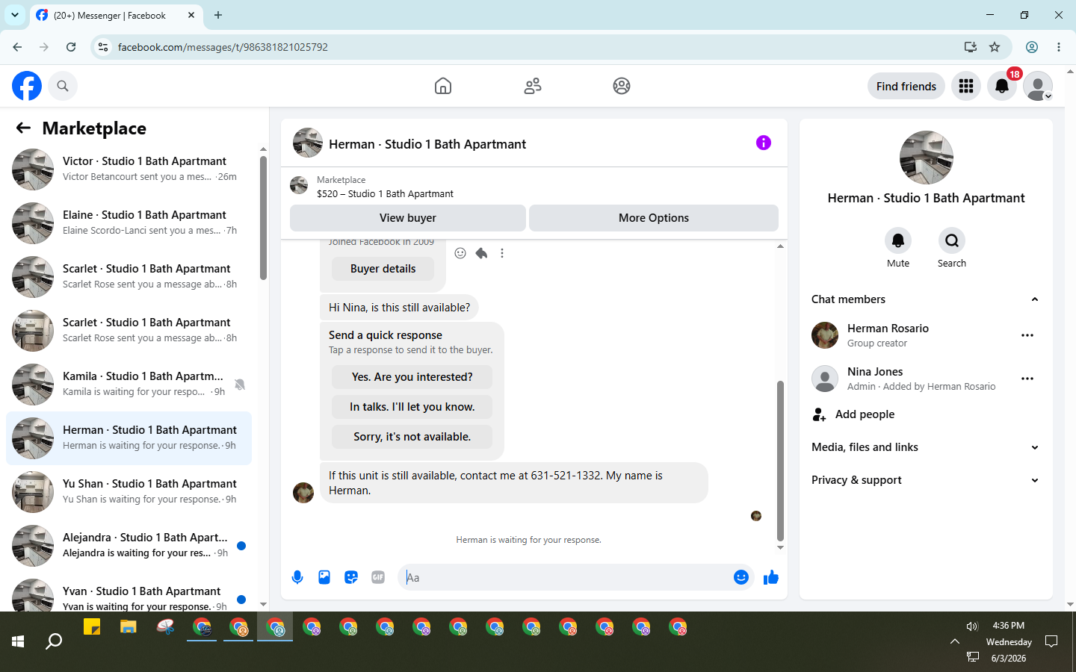Open Alejandra · Studio 1 Bath conversation
This screenshot has height=672, width=1076.
click(x=129, y=546)
